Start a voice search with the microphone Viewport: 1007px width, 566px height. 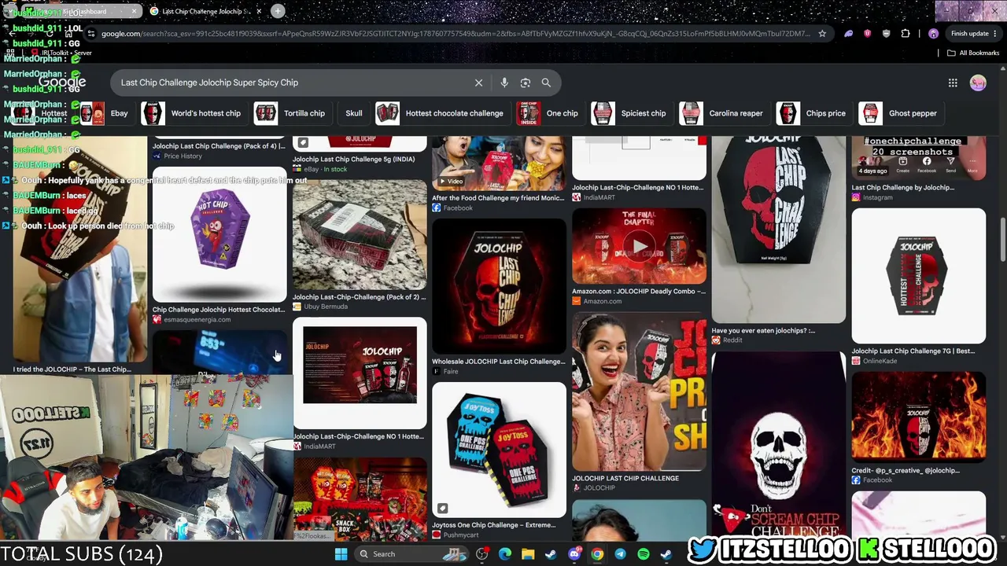pos(504,83)
